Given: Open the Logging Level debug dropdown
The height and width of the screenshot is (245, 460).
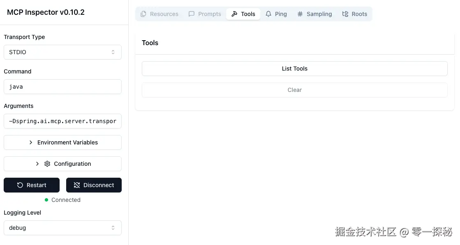Looking at the screenshot, I should (x=62, y=228).
